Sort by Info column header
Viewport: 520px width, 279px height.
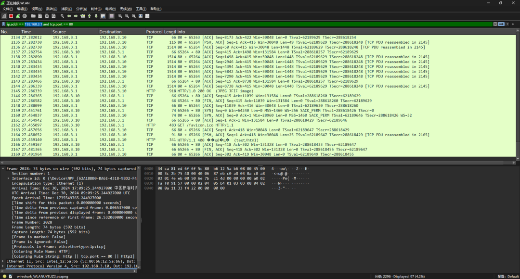click(x=347, y=32)
